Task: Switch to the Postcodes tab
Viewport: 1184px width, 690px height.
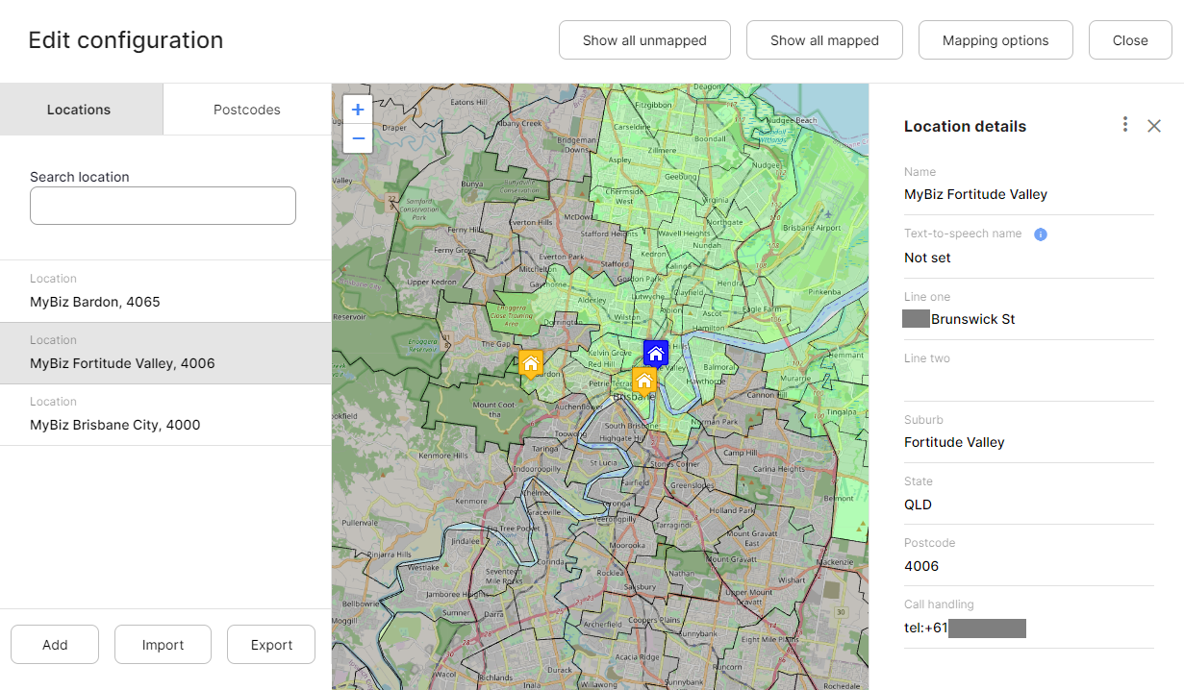Action: (246, 110)
